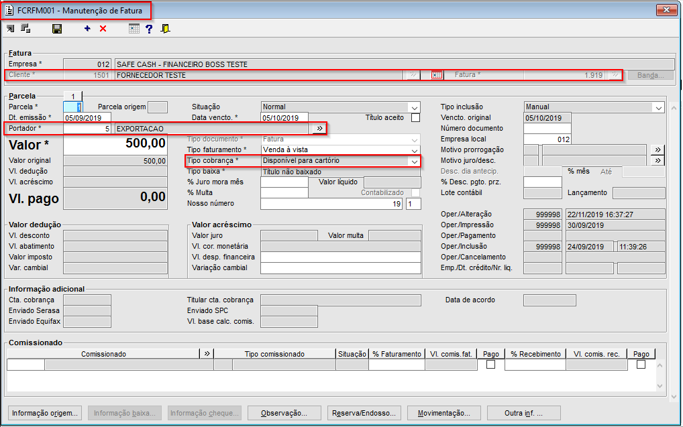Image resolution: width=683 pixels, height=427 pixels.
Task: Open the Movimentação button
Action: click(444, 413)
